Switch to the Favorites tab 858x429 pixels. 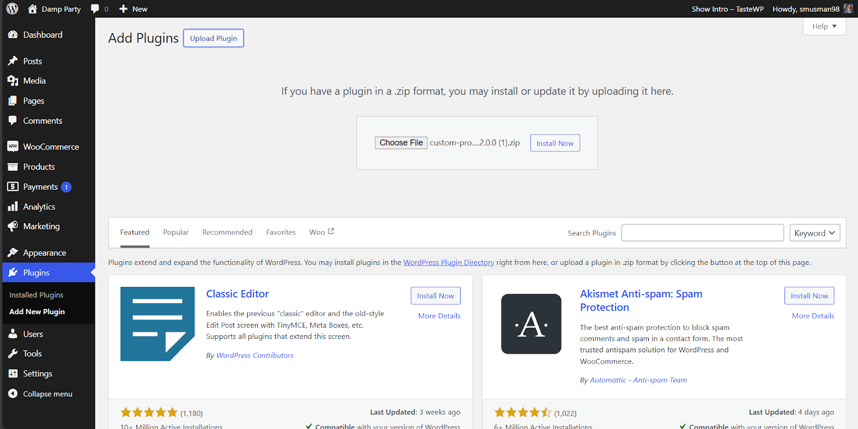click(x=281, y=232)
